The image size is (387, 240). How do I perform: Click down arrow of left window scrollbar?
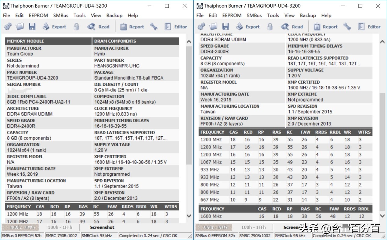point(189,216)
